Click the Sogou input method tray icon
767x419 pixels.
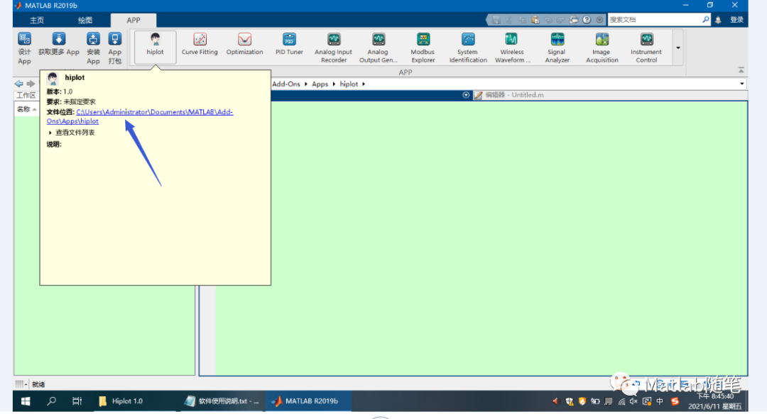pos(675,401)
